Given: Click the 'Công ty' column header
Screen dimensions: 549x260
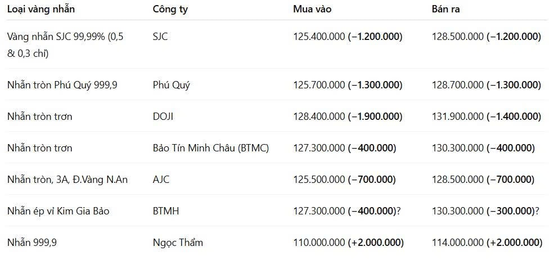Looking at the screenshot, I should (x=170, y=10).
